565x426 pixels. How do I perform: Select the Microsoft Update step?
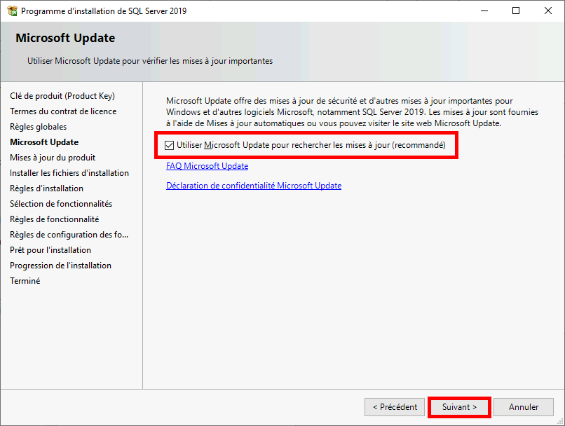[43, 142]
